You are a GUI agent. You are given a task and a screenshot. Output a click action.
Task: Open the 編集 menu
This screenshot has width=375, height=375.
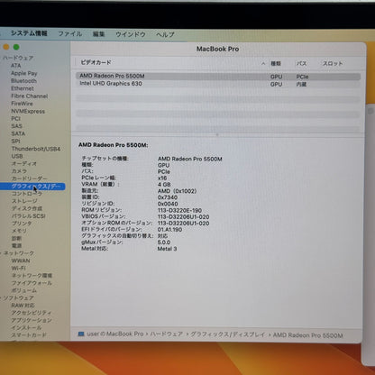click(98, 34)
